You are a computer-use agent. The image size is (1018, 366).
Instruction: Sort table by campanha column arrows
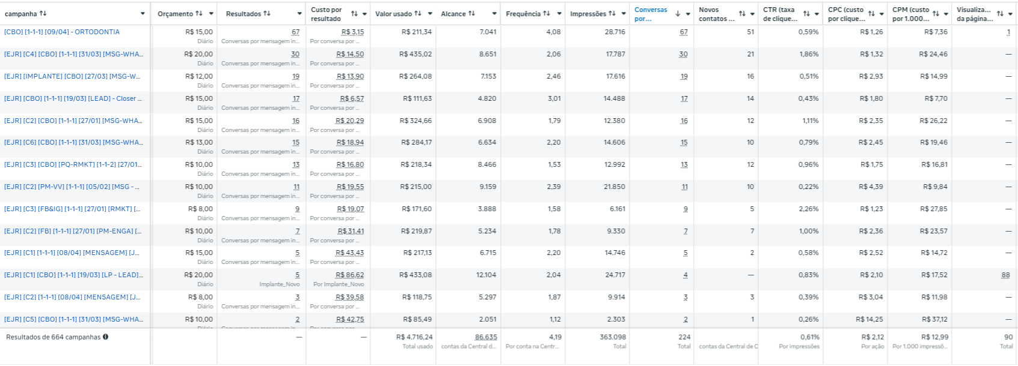[43, 13]
